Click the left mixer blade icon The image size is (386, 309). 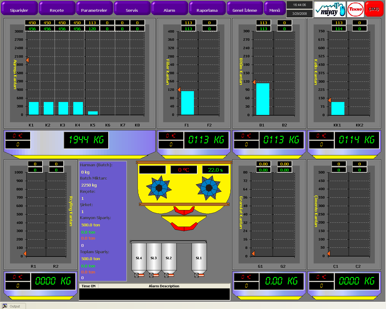click(159, 188)
